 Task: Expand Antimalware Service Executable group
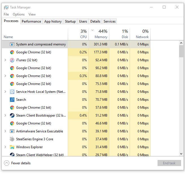coord(5,131)
